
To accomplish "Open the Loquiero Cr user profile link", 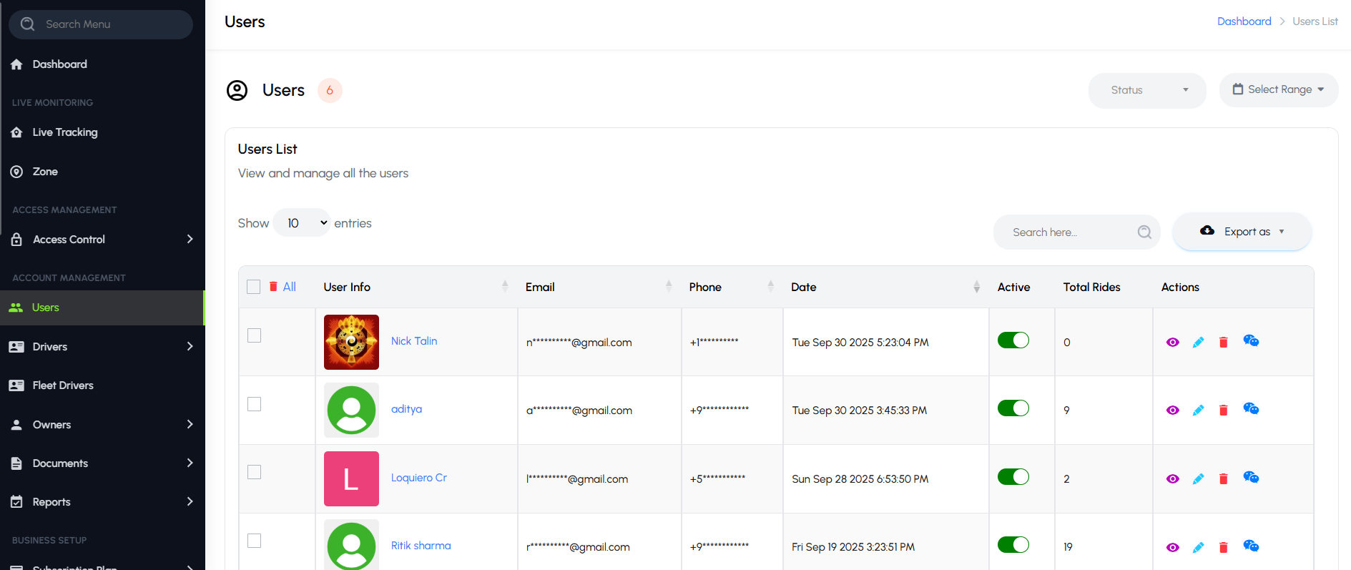I will [418, 478].
